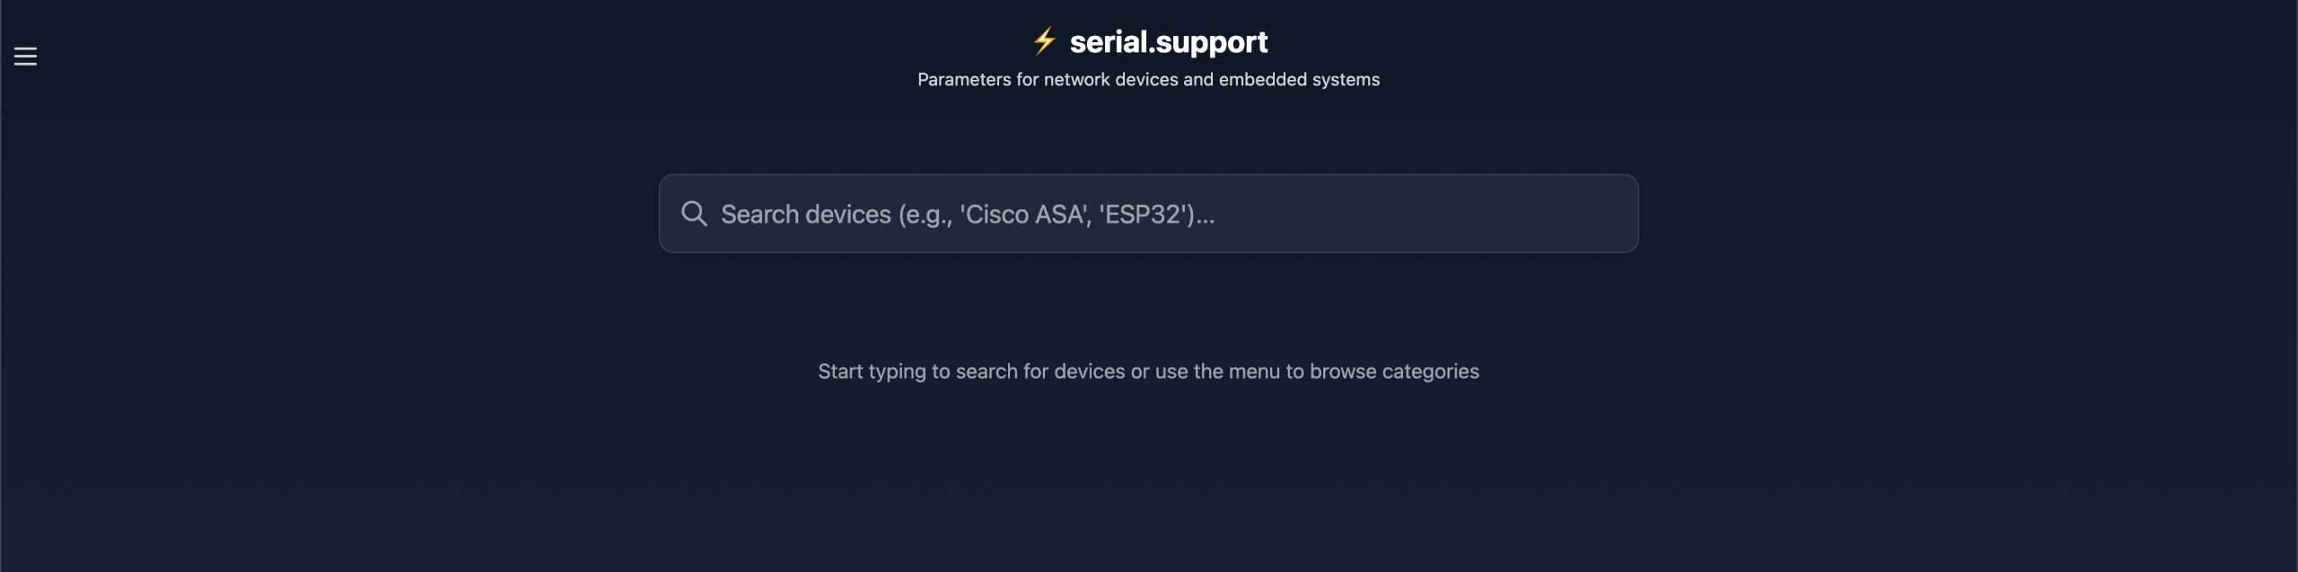Focus the Search devices input field
This screenshot has height=572, width=2298.
(x=1149, y=214)
